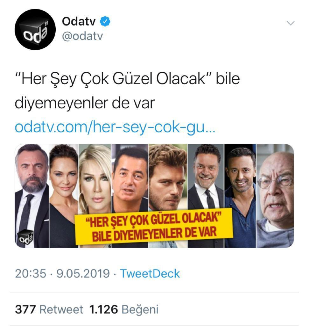This screenshot has width=309, height=326.
Task: Tap the man in blue shirt portrait
Action: click(240, 196)
